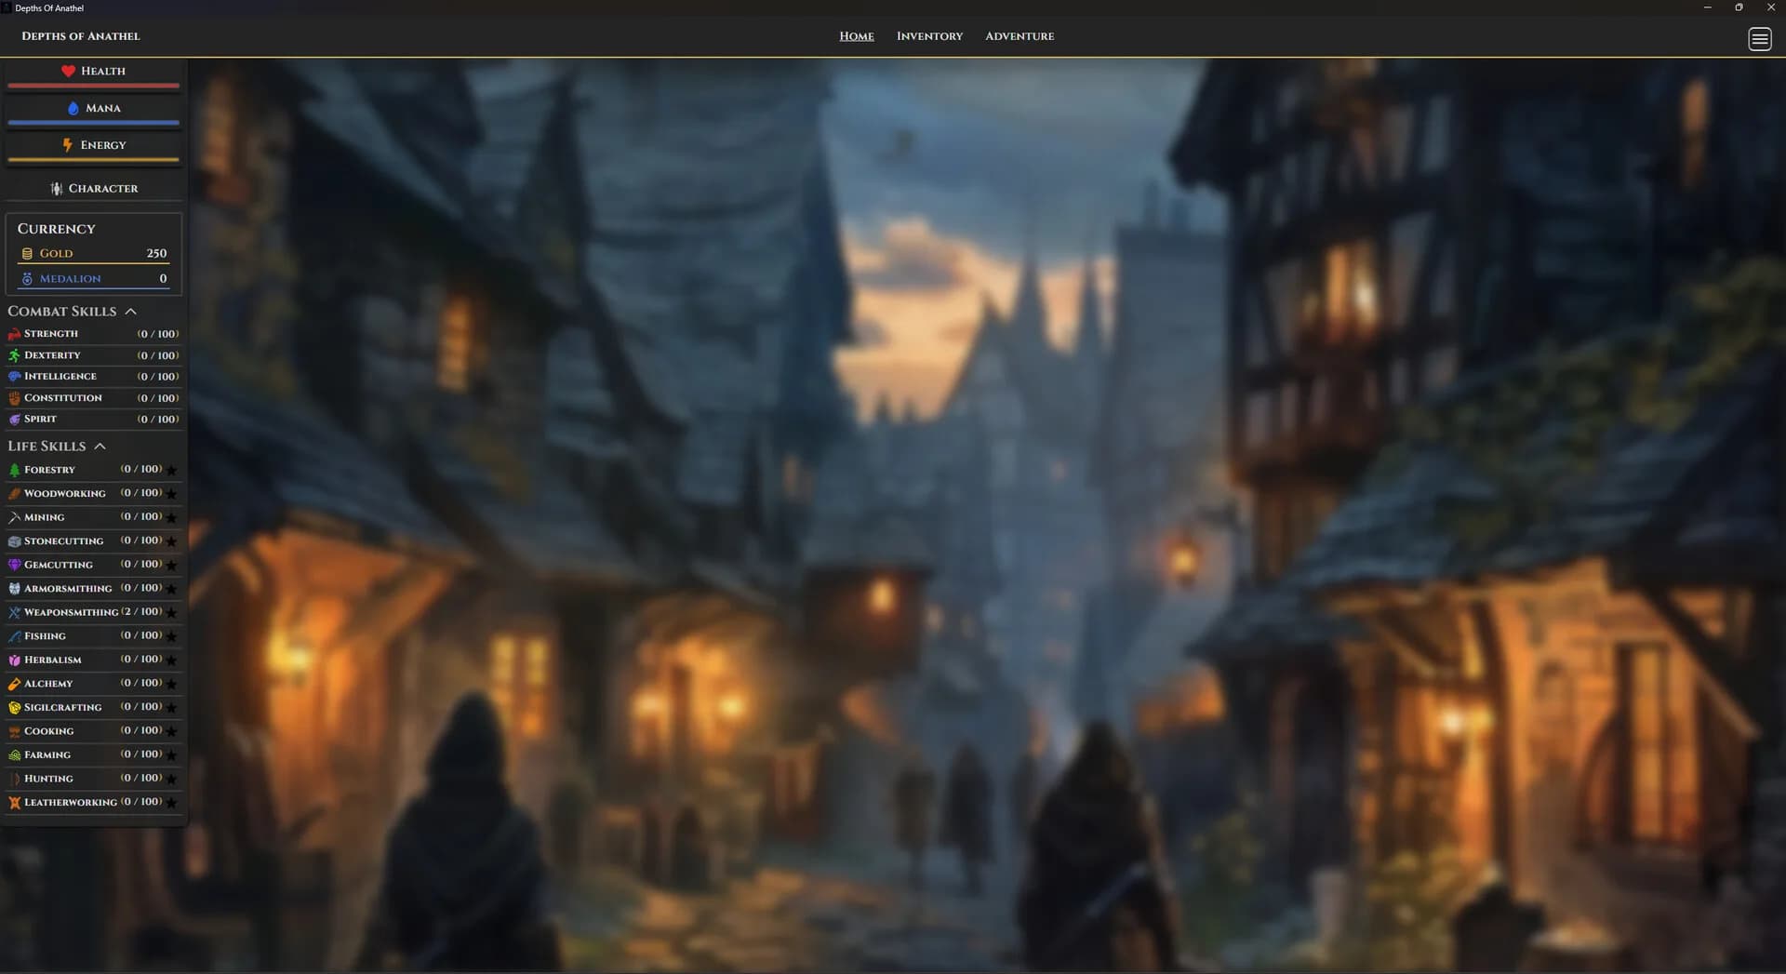Screen dimensions: 1786x974
Task: Open the hamburger menu icon
Action: click(1759, 39)
